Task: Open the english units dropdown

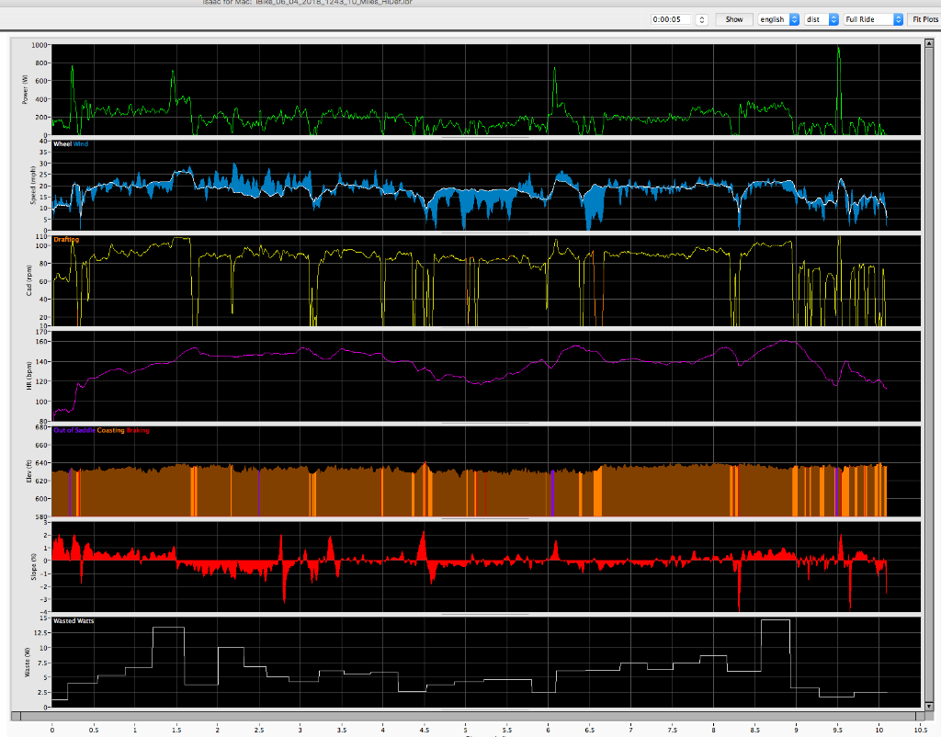Action: [777, 19]
